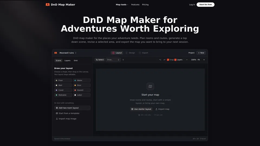Go to Pricing in the navigation
This screenshot has height=146, width=260.
(x=145, y=5)
